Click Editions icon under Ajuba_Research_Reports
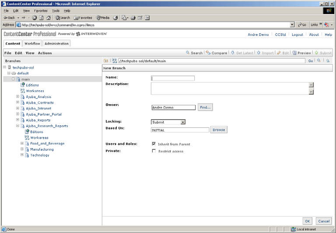Image resolution: width=336 pixels, height=233 pixels. point(27,131)
